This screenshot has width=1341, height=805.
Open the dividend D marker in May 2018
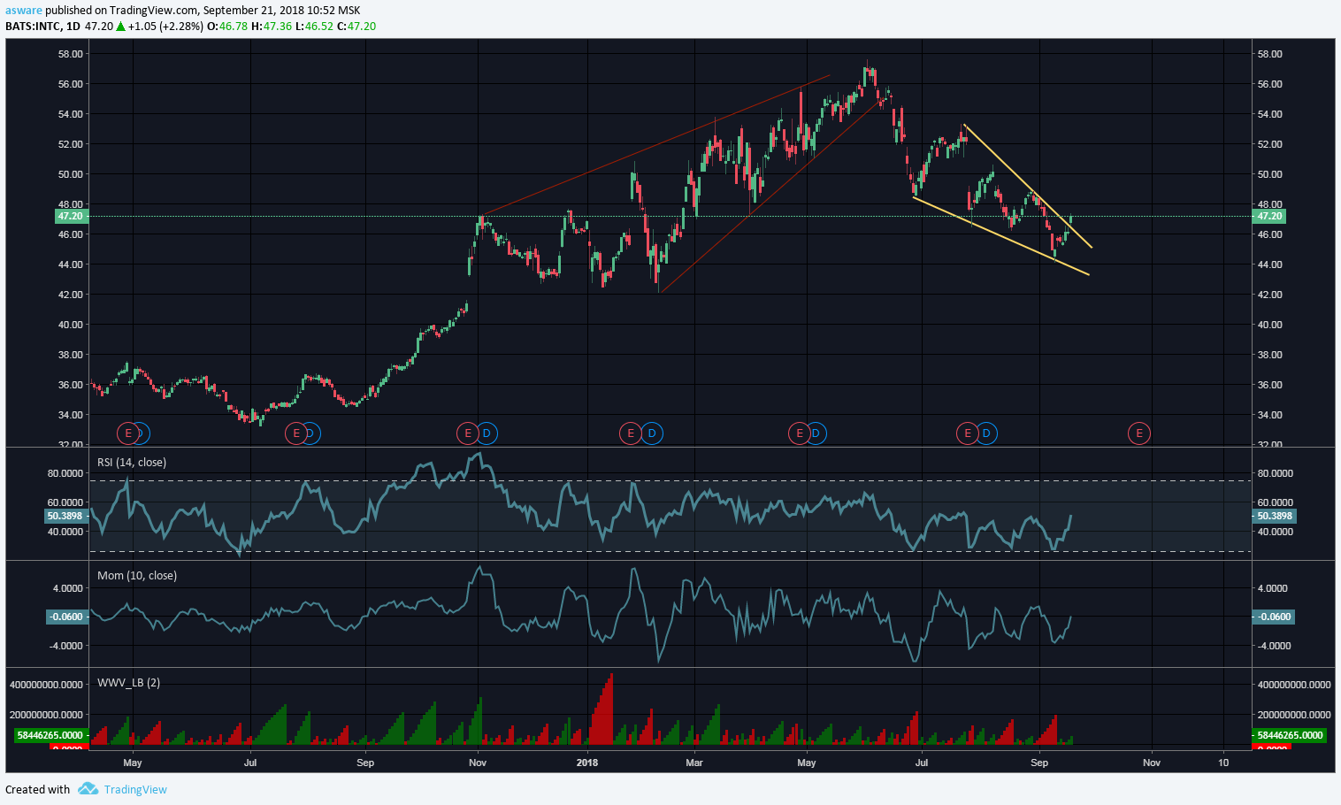[x=816, y=433]
